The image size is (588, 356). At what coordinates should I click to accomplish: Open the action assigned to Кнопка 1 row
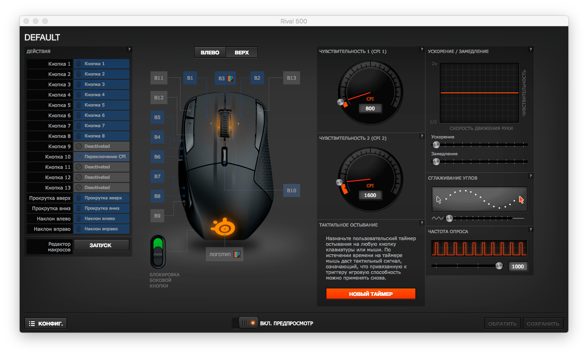pos(101,64)
